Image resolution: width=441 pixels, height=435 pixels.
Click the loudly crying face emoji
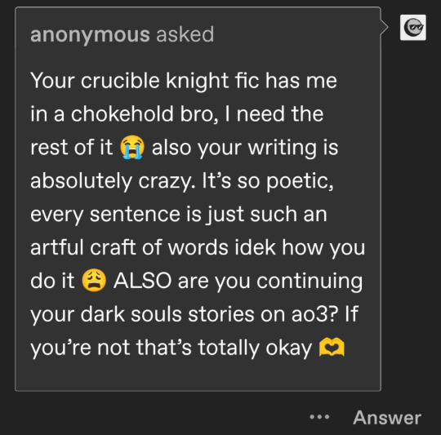click(132, 147)
